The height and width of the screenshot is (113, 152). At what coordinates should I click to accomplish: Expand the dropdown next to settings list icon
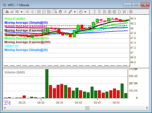coord(21,12)
